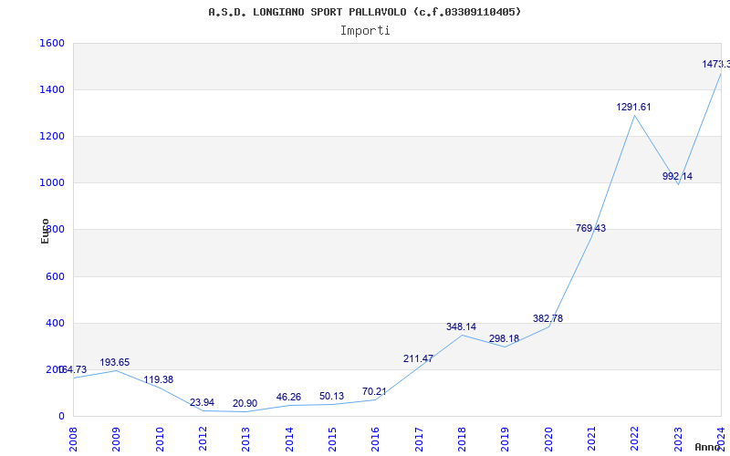The height and width of the screenshot is (456, 730).
Task: Click the 211.47 data label
Action: coord(418,358)
